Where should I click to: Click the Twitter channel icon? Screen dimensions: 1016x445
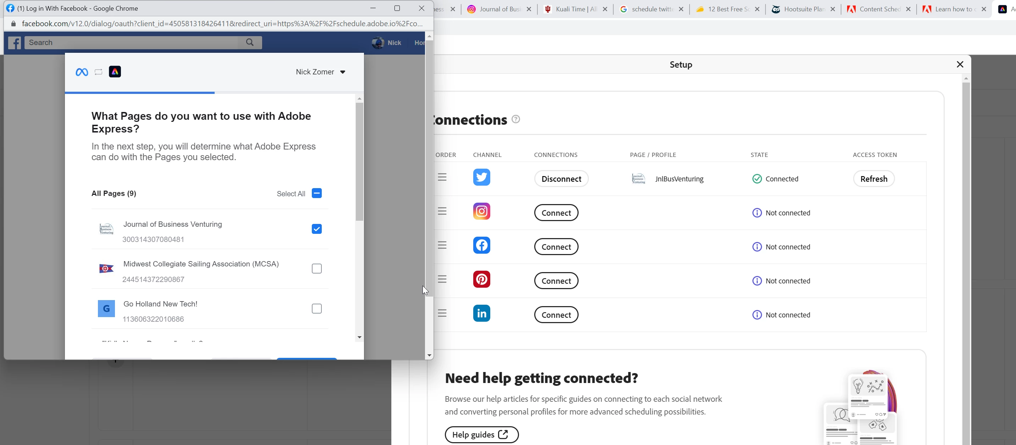point(482,177)
